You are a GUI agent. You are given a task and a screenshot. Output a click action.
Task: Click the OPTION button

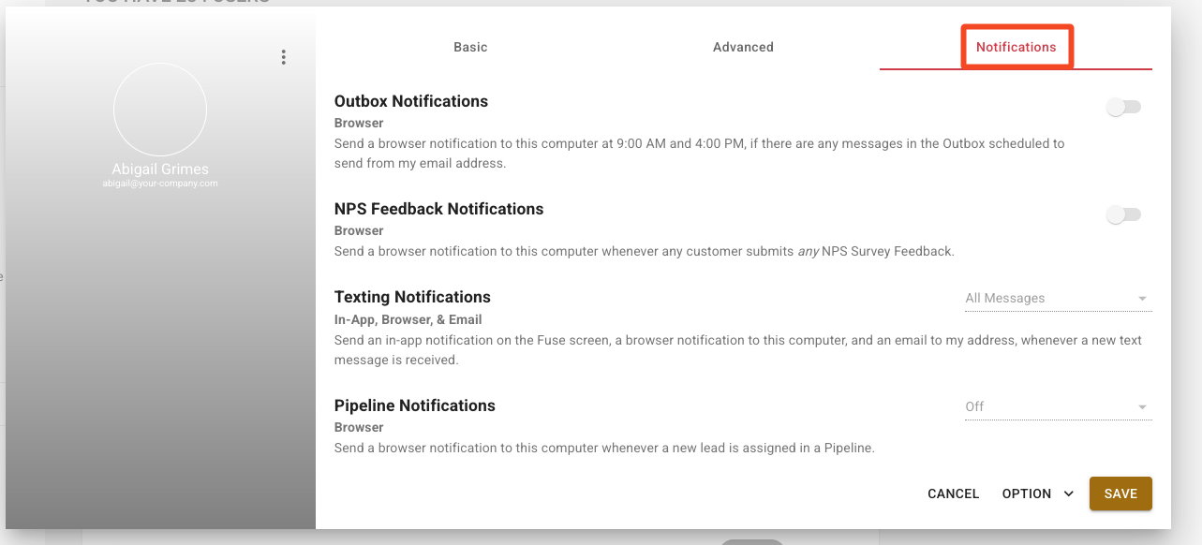click(x=1037, y=493)
